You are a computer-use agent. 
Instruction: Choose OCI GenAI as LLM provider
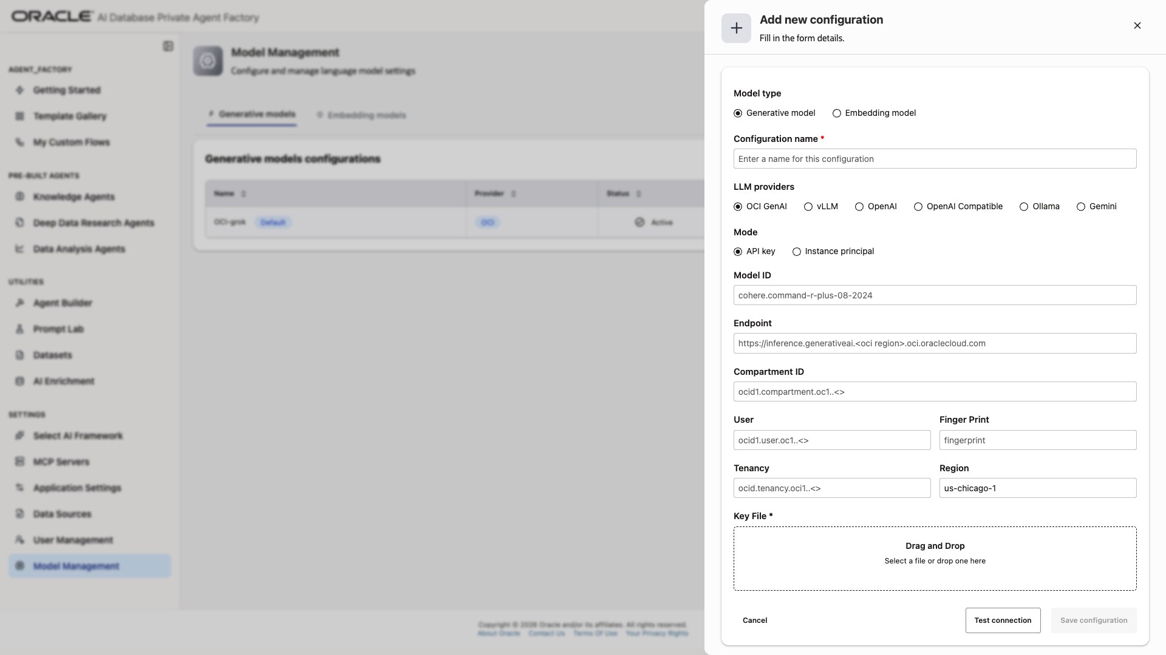(x=738, y=207)
